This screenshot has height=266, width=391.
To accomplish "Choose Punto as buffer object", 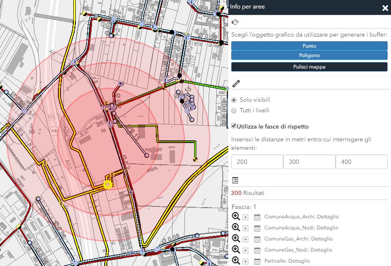I will pos(309,46).
